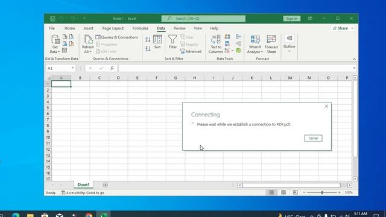Open the View tab

tap(198, 28)
